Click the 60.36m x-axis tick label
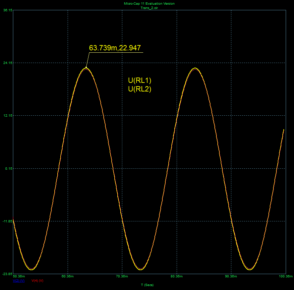Viewport: 294px width, 290px height. click(x=68, y=276)
